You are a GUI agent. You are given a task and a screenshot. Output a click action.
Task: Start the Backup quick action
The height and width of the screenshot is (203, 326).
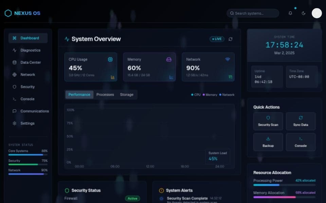(268, 142)
